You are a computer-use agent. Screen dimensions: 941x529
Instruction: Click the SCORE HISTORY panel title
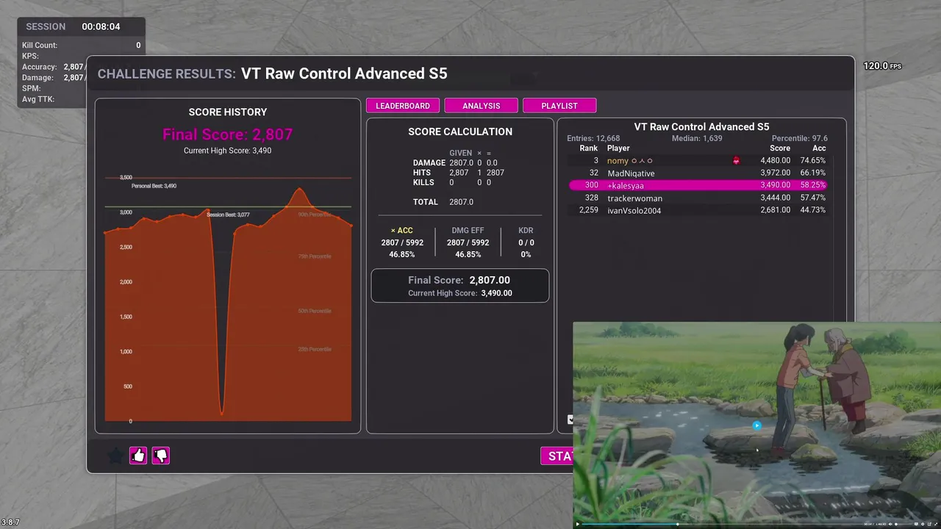click(x=228, y=112)
